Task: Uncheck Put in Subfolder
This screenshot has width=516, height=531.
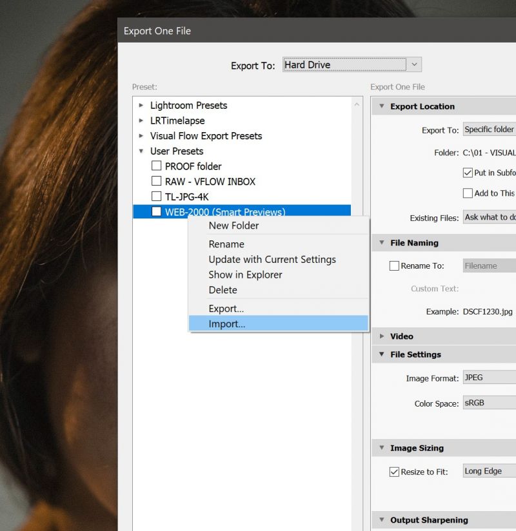Action: tap(468, 173)
